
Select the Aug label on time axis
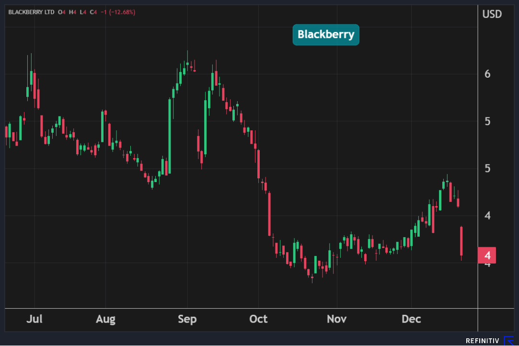pyautogui.click(x=105, y=319)
